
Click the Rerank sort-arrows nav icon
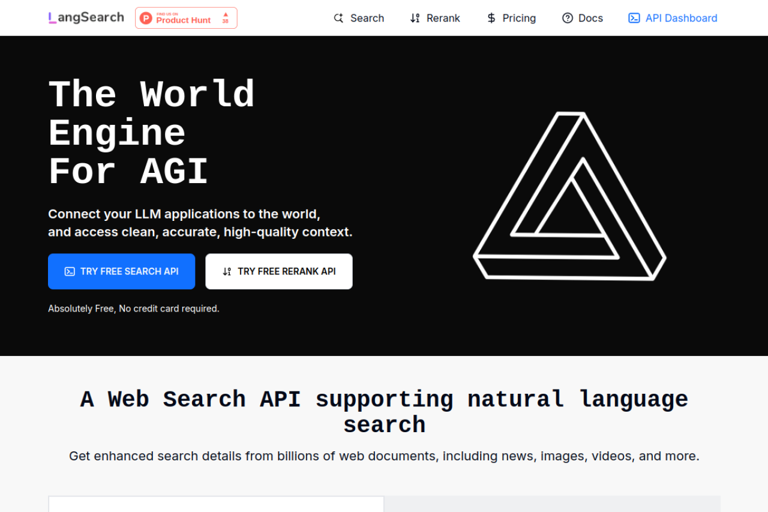(415, 18)
